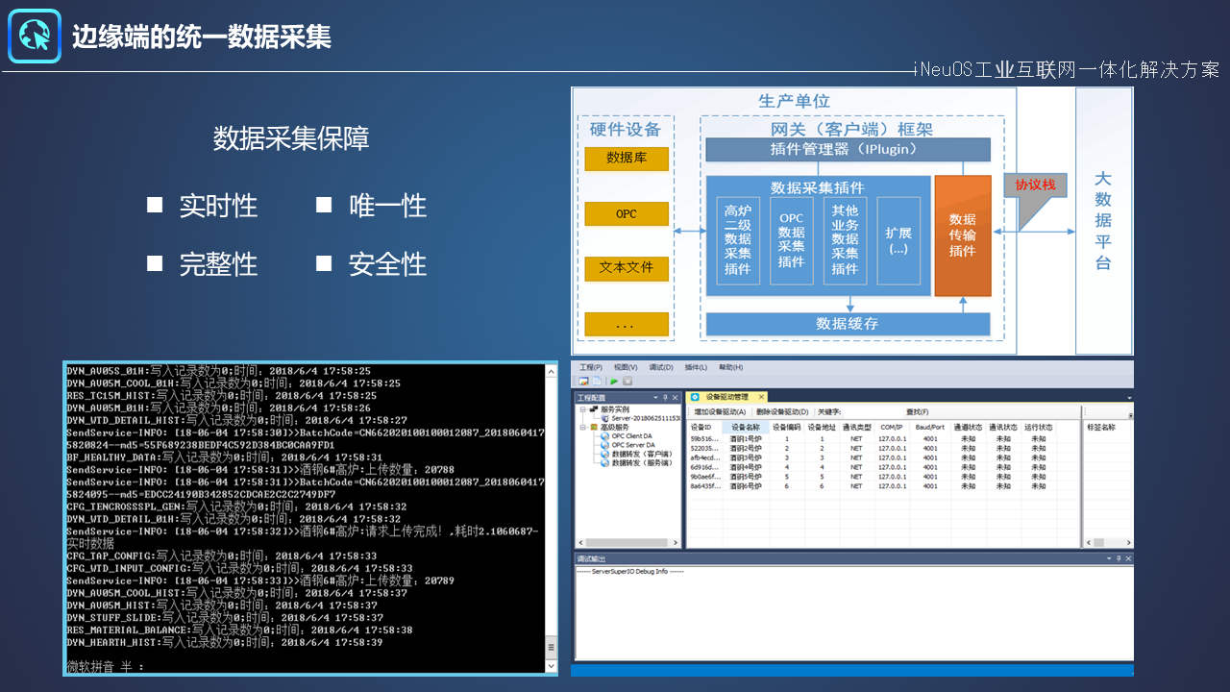Click the 增加设备驱动(A) button
This screenshot has height=692, width=1230.
point(719,412)
